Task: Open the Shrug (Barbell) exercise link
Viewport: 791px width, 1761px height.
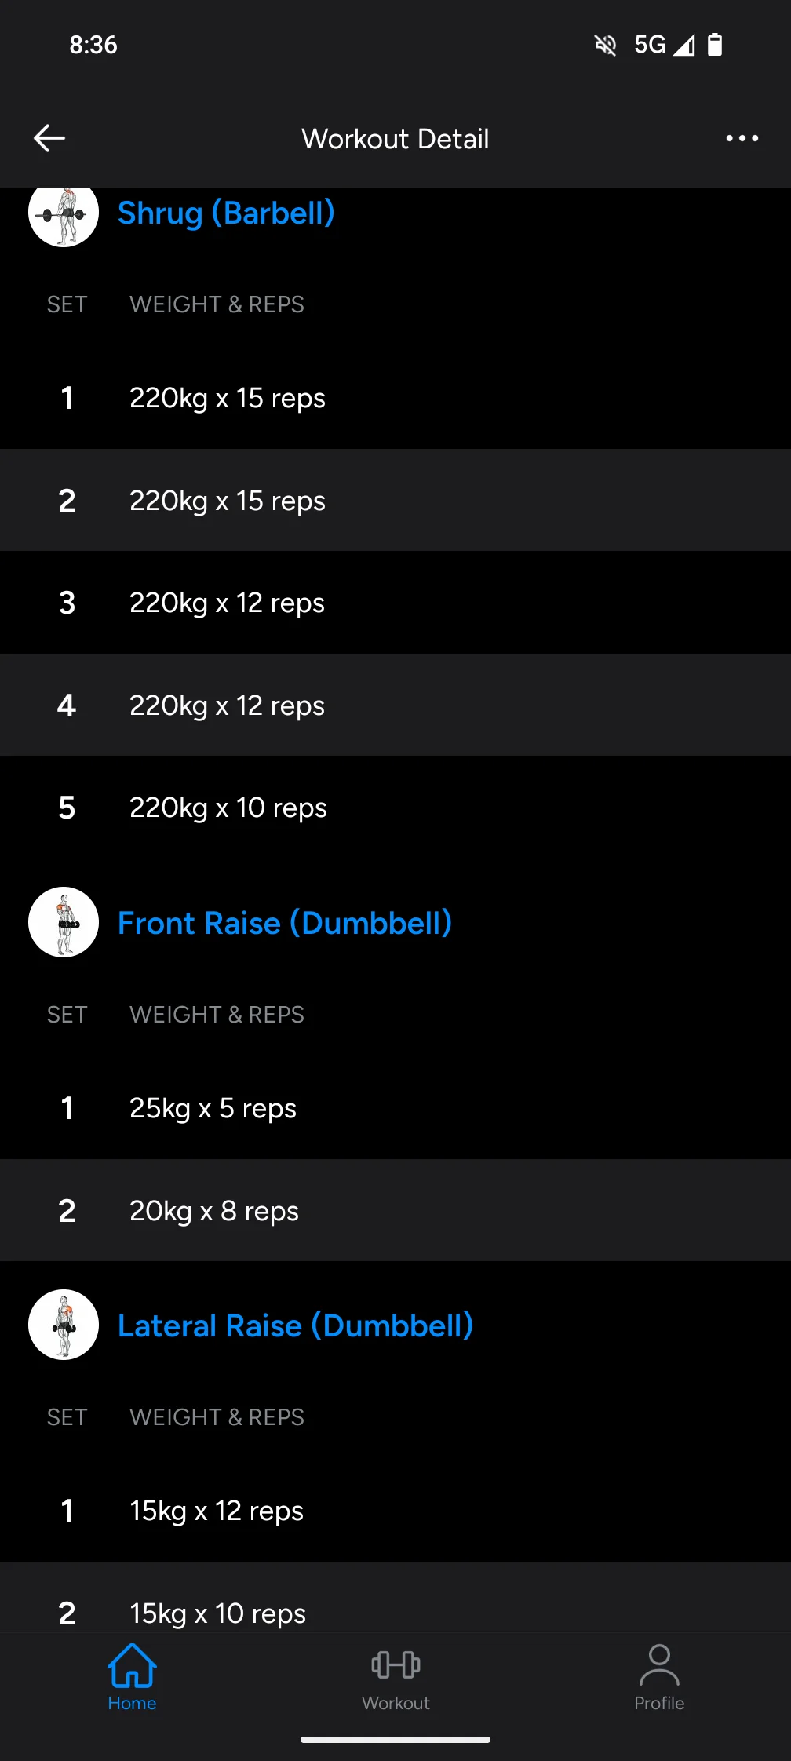Action: [x=226, y=213]
